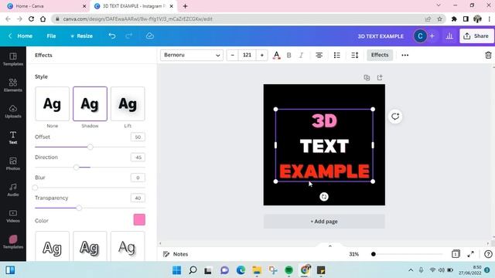Open Spotify from the taskbar
This screenshot has height=278, width=495.
click(288, 270)
